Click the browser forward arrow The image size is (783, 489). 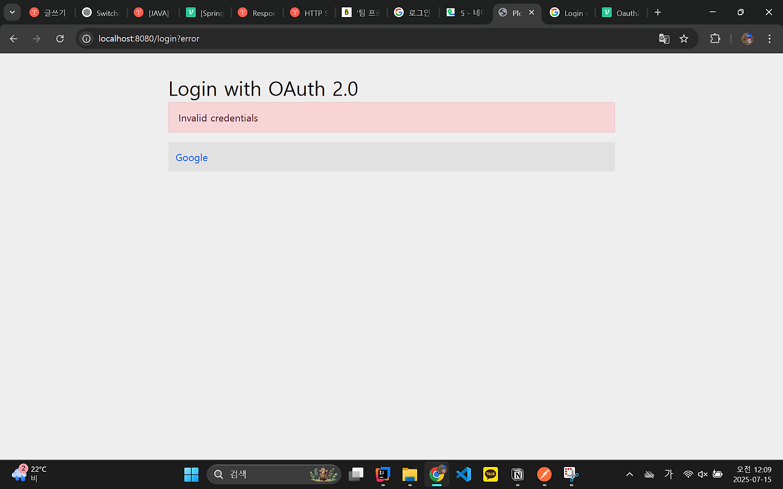pyautogui.click(x=37, y=39)
